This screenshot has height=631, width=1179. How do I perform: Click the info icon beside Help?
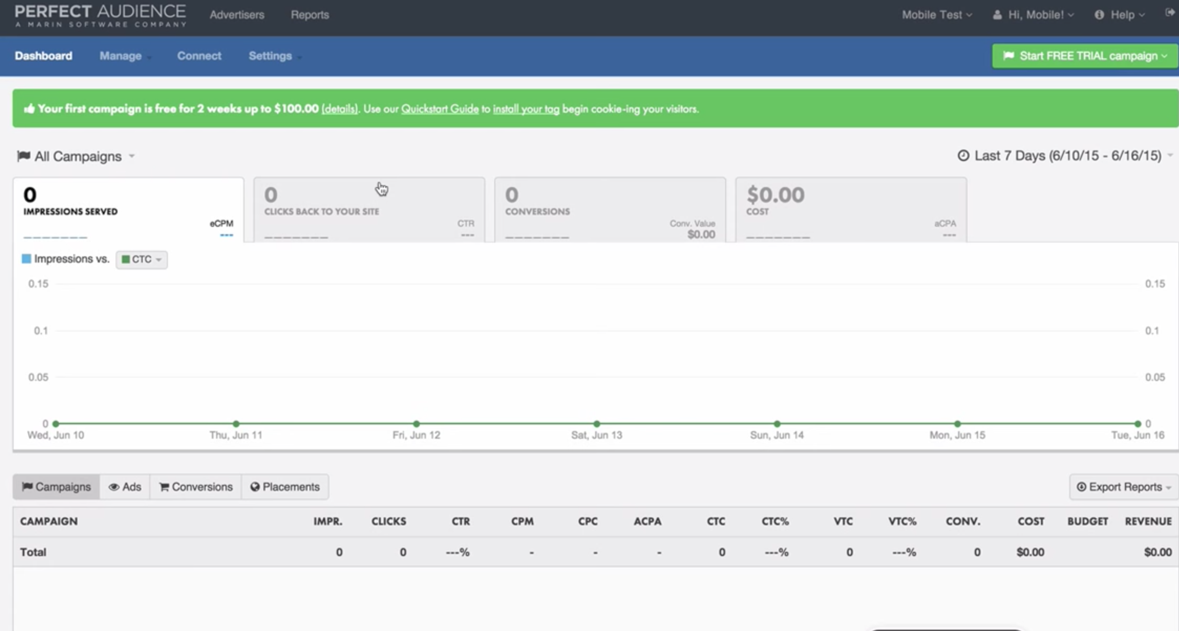tap(1099, 15)
